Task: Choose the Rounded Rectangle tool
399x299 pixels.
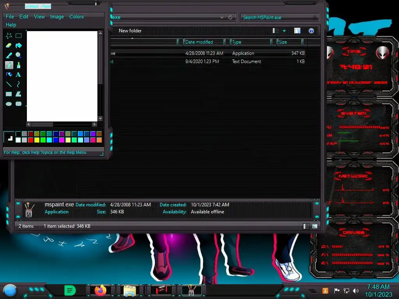Action: (x=18, y=104)
